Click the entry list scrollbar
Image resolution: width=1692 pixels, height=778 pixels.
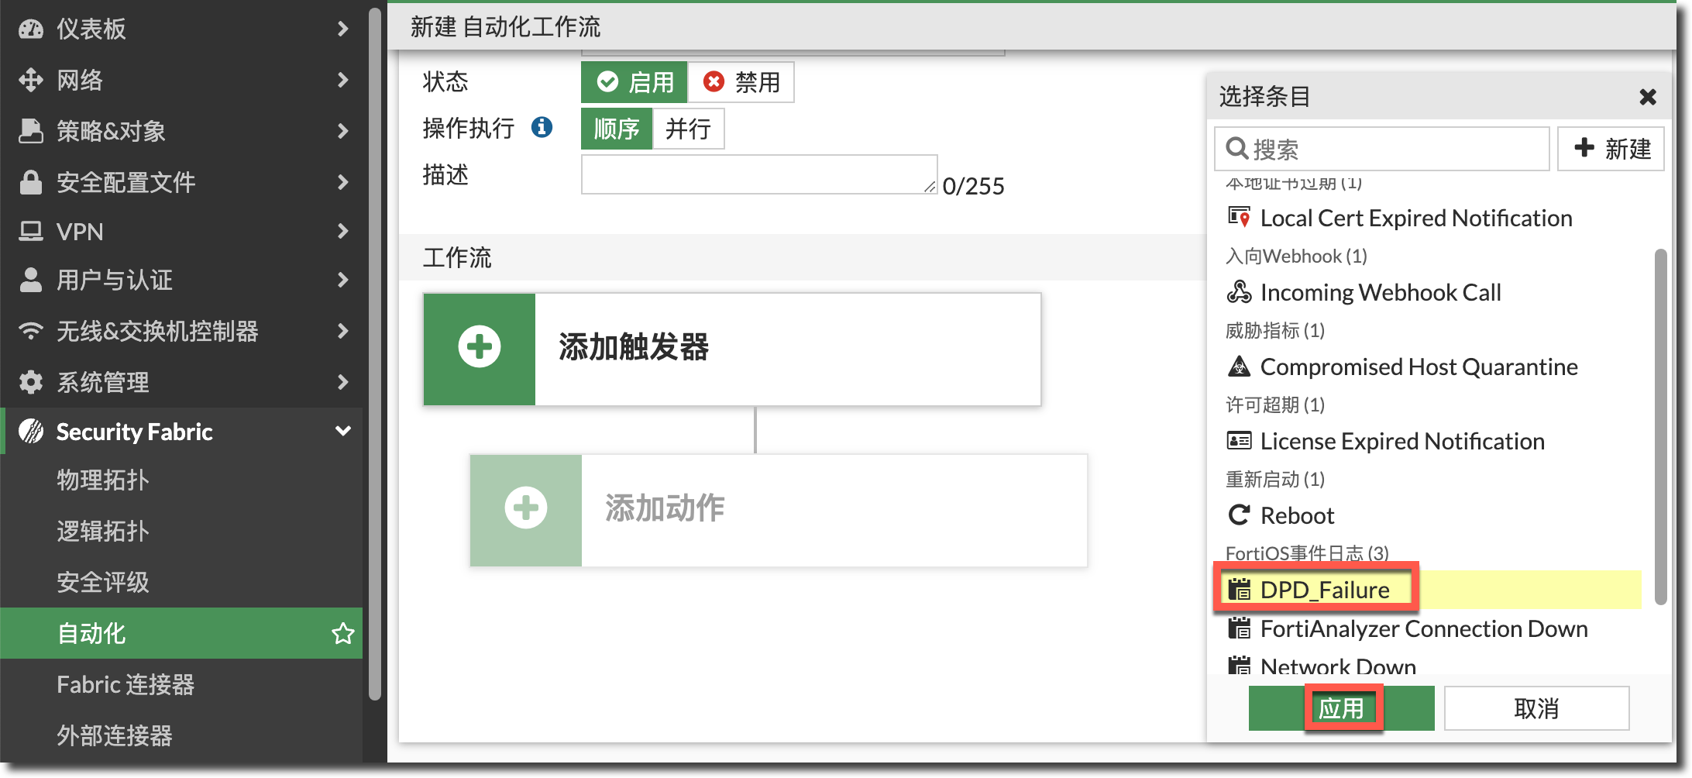tap(1660, 426)
